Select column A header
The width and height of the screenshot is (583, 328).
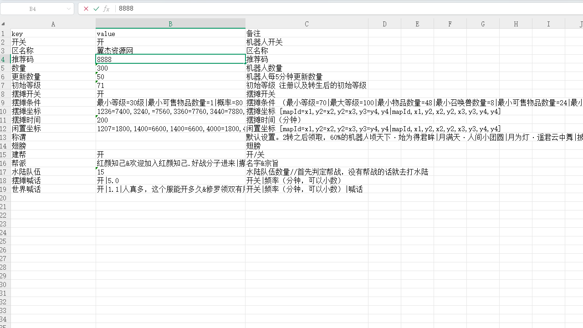pyautogui.click(x=53, y=24)
